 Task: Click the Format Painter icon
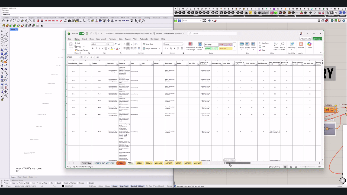[x=76, y=50]
